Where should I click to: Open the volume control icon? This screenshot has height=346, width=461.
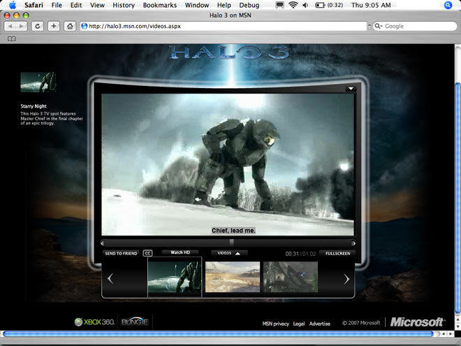pos(305,5)
